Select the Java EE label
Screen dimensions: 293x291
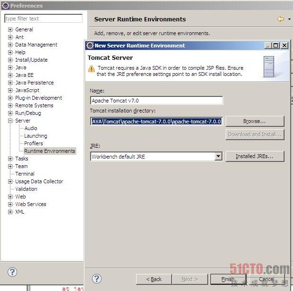click(24, 75)
